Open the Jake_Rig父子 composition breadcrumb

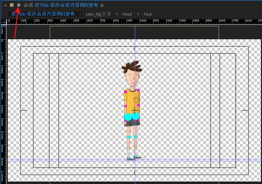[98, 14]
